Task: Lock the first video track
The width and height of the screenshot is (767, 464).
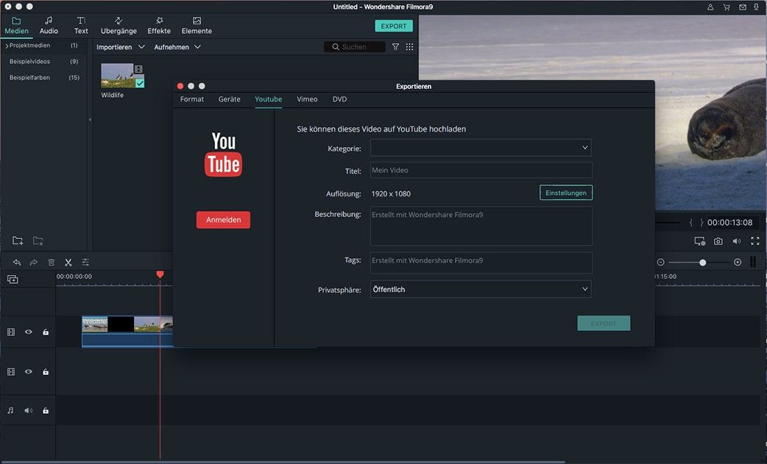Action: click(x=46, y=332)
